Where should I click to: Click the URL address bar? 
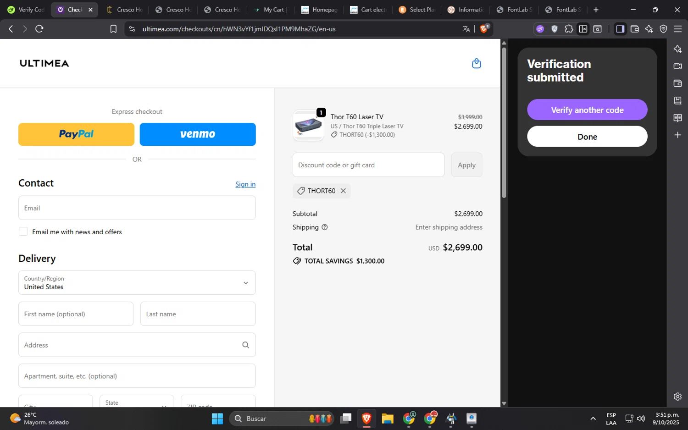[x=298, y=29]
